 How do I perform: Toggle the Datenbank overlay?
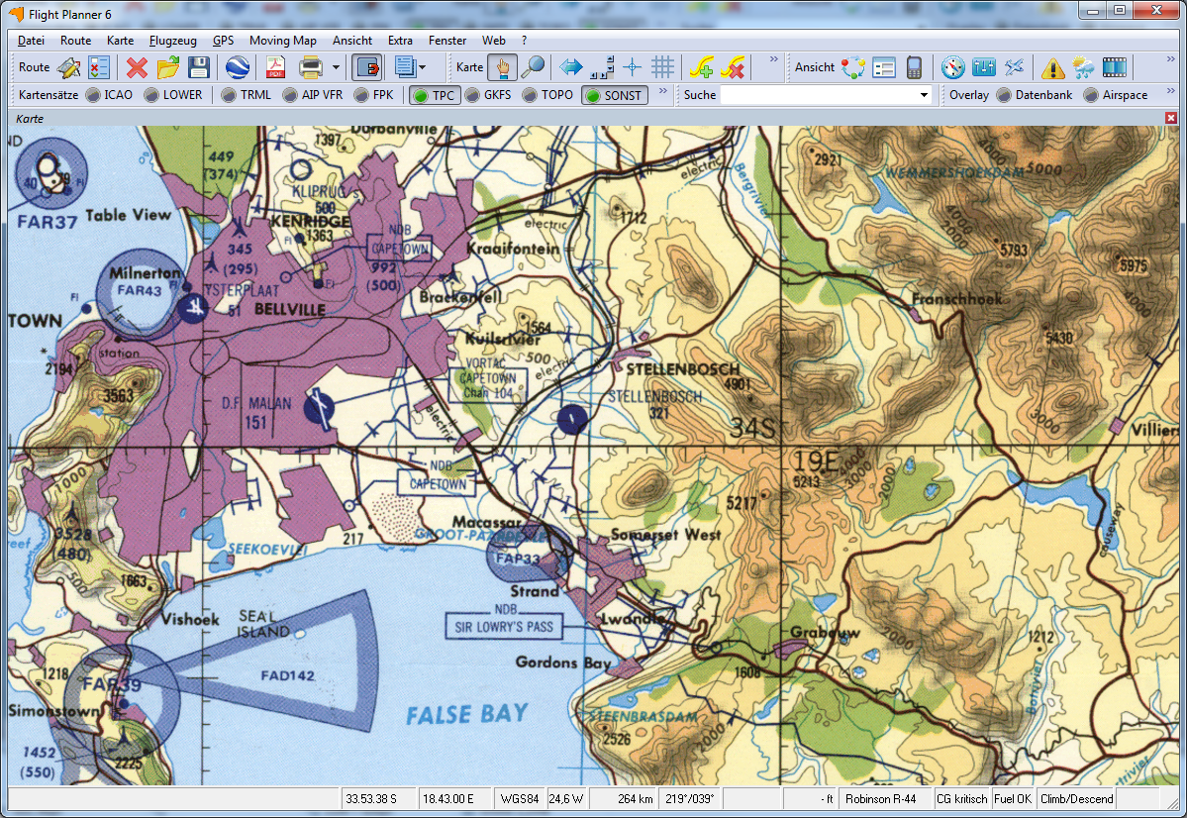pyautogui.click(x=1035, y=95)
